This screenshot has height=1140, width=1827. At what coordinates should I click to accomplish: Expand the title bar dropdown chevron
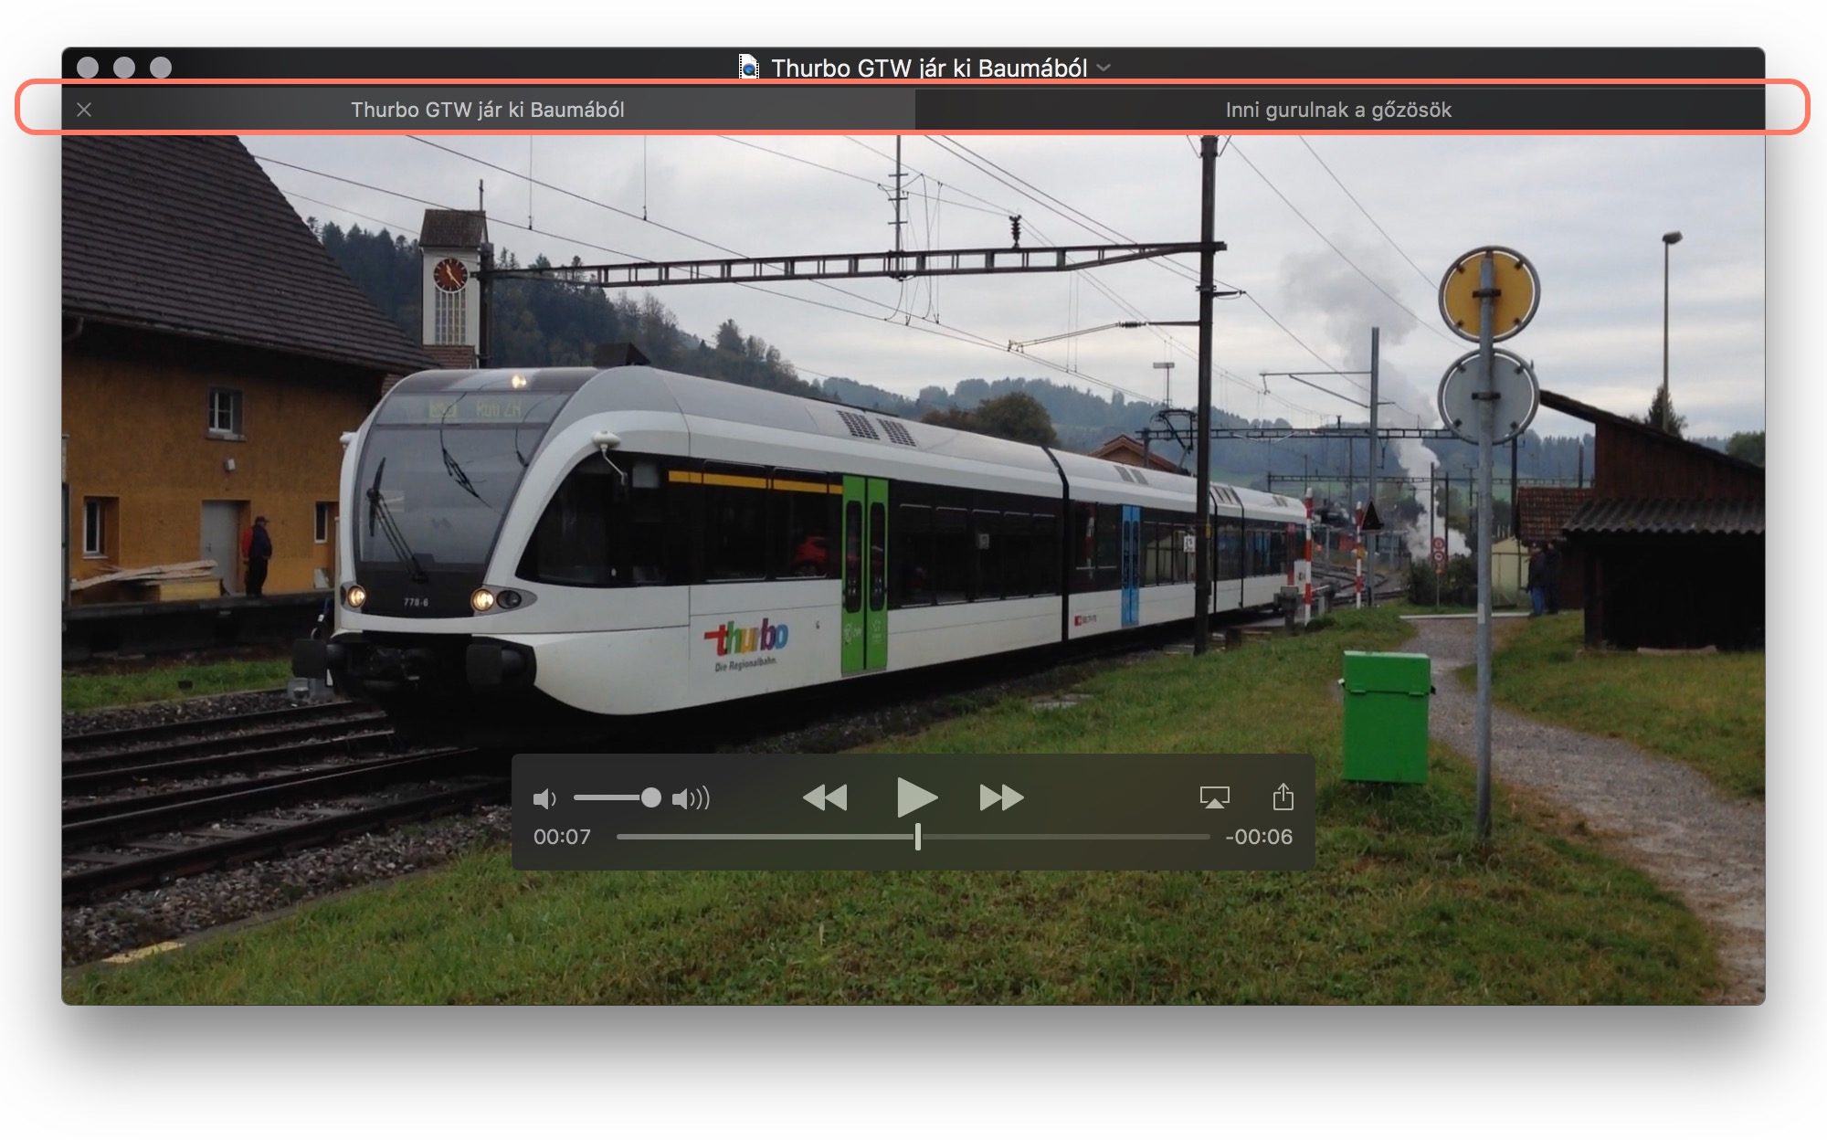point(1104,68)
